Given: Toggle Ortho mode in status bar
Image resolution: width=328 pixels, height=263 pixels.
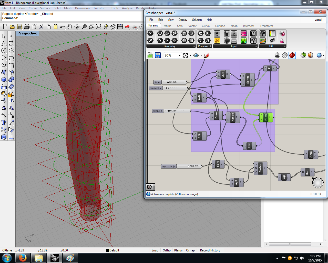Looking at the screenshot, I should click(x=167, y=250).
